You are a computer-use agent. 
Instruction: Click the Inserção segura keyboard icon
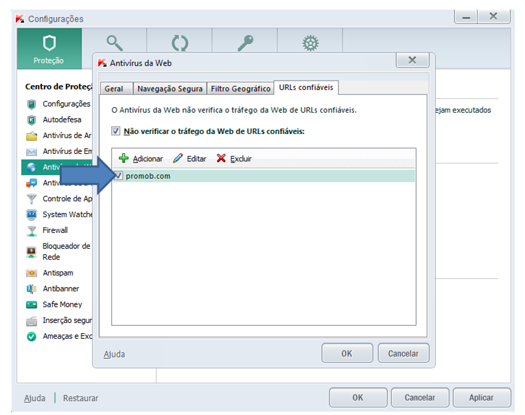(32, 321)
